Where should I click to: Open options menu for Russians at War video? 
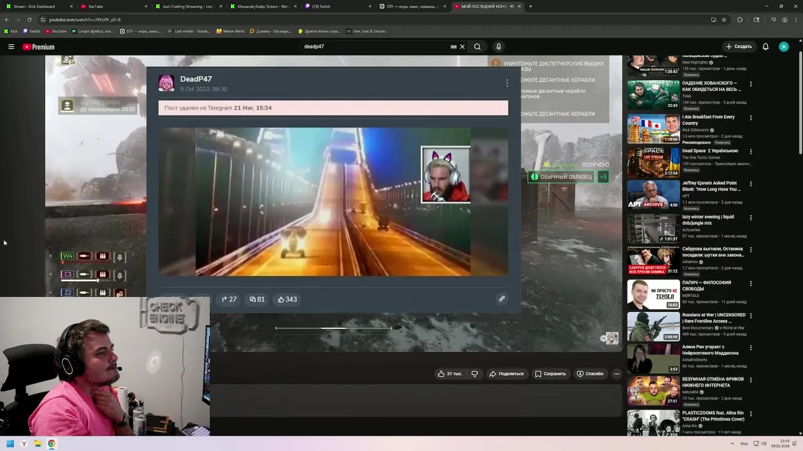point(751,316)
